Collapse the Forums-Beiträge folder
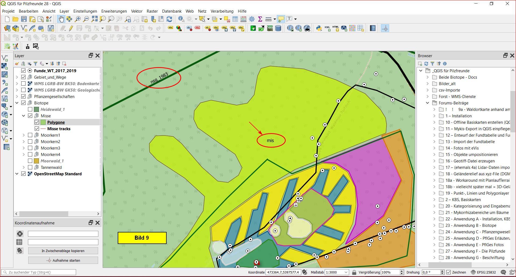516x277 pixels. pos(428,103)
